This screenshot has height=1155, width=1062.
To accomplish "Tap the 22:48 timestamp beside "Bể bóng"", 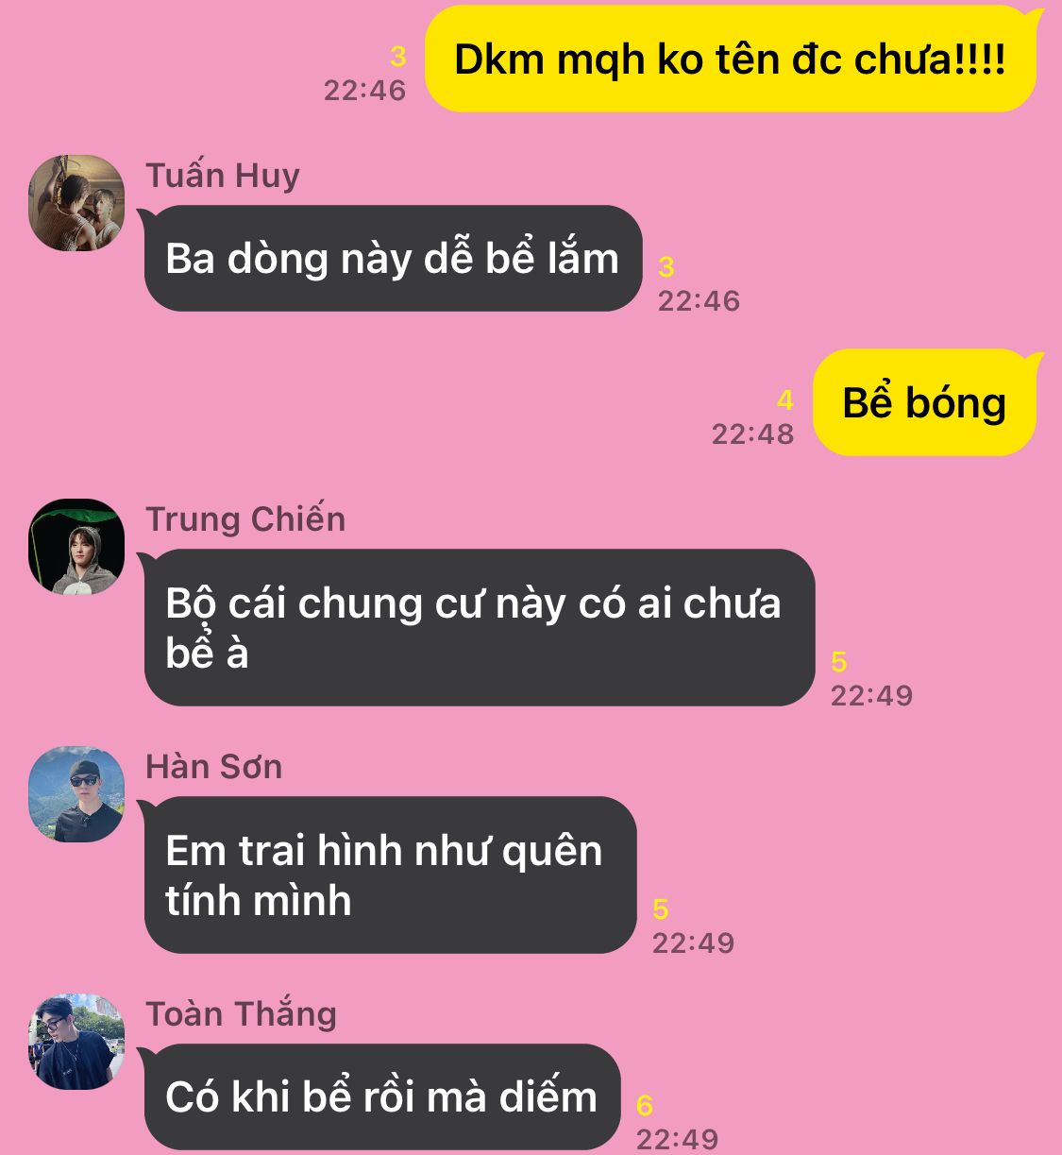I will pos(752,433).
